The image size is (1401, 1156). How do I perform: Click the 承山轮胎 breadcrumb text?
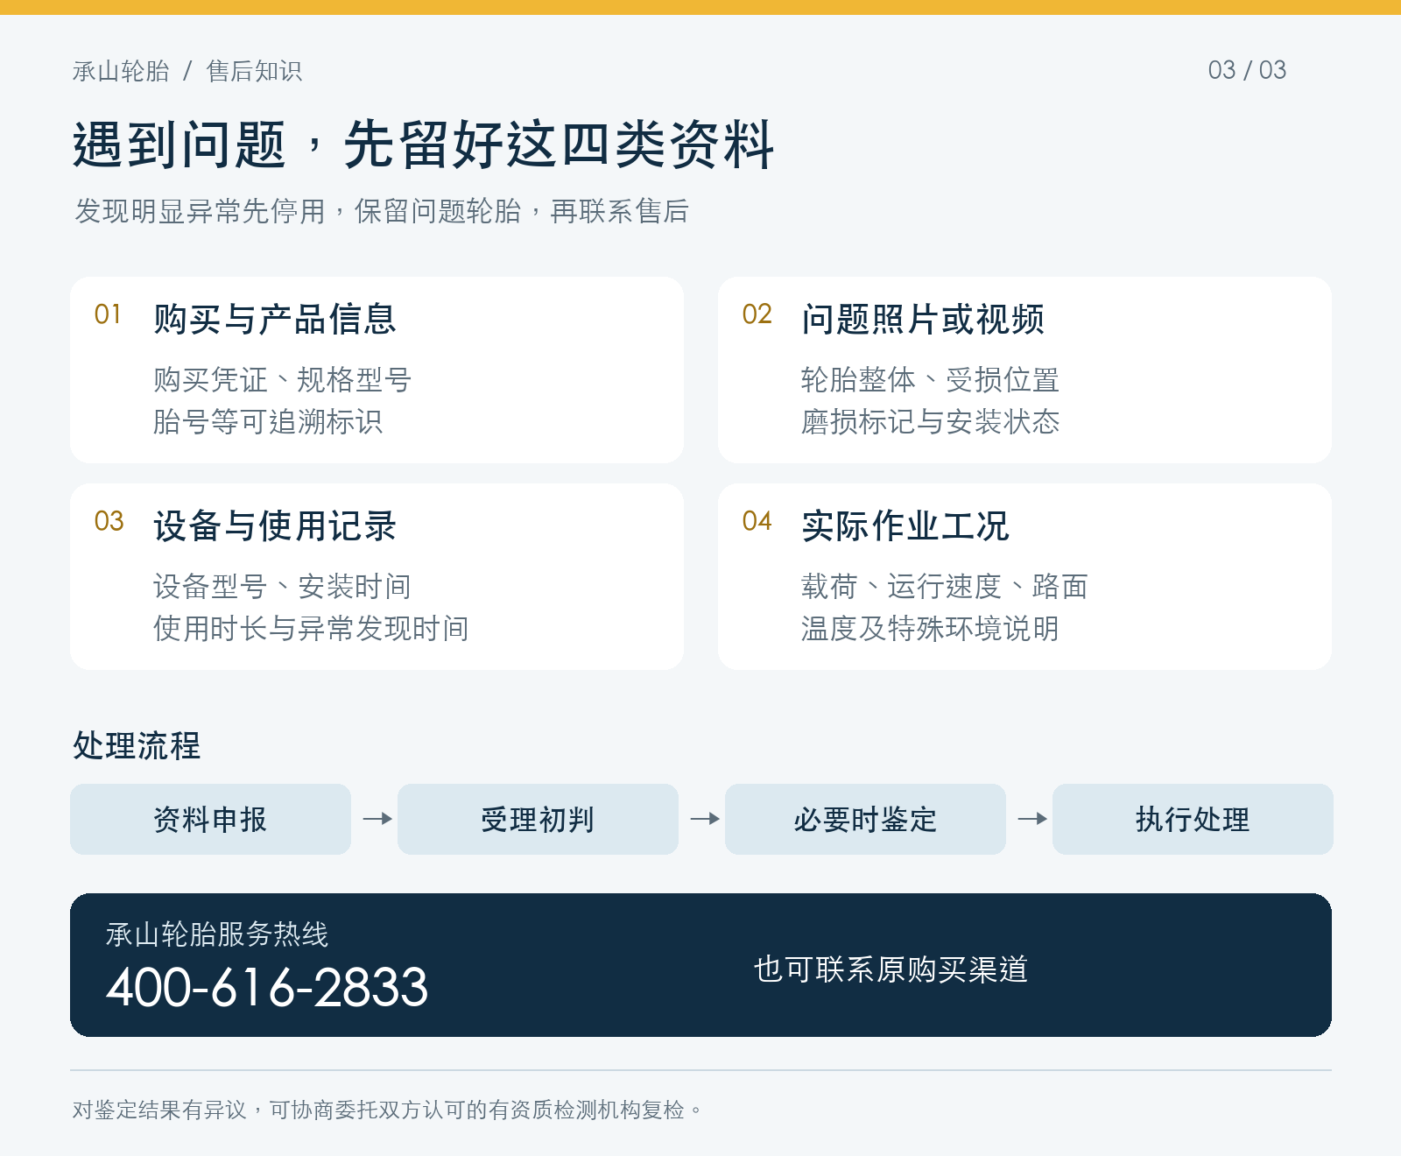[x=121, y=71]
